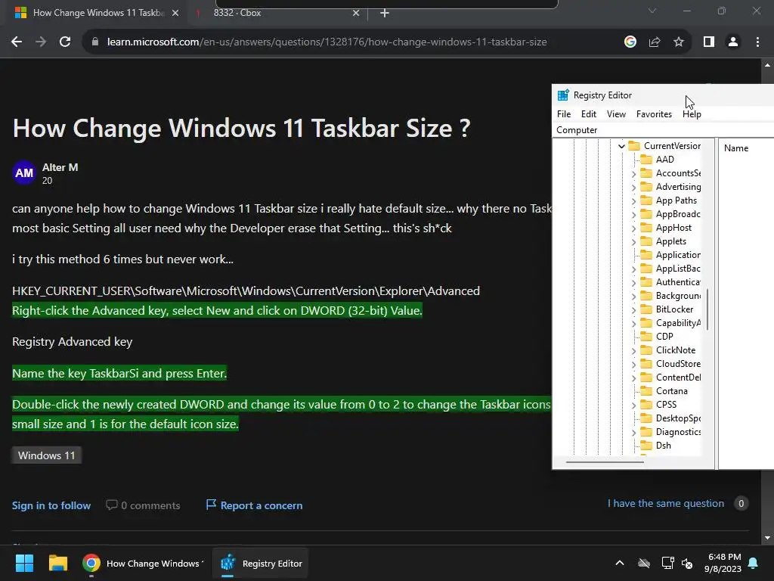Expand the CPSS key
Image resolution: width=774 pixels, height=581 pixels.
tap(634, 405)
